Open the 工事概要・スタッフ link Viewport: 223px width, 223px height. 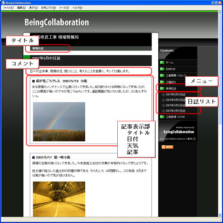click(x=176, y=75)
